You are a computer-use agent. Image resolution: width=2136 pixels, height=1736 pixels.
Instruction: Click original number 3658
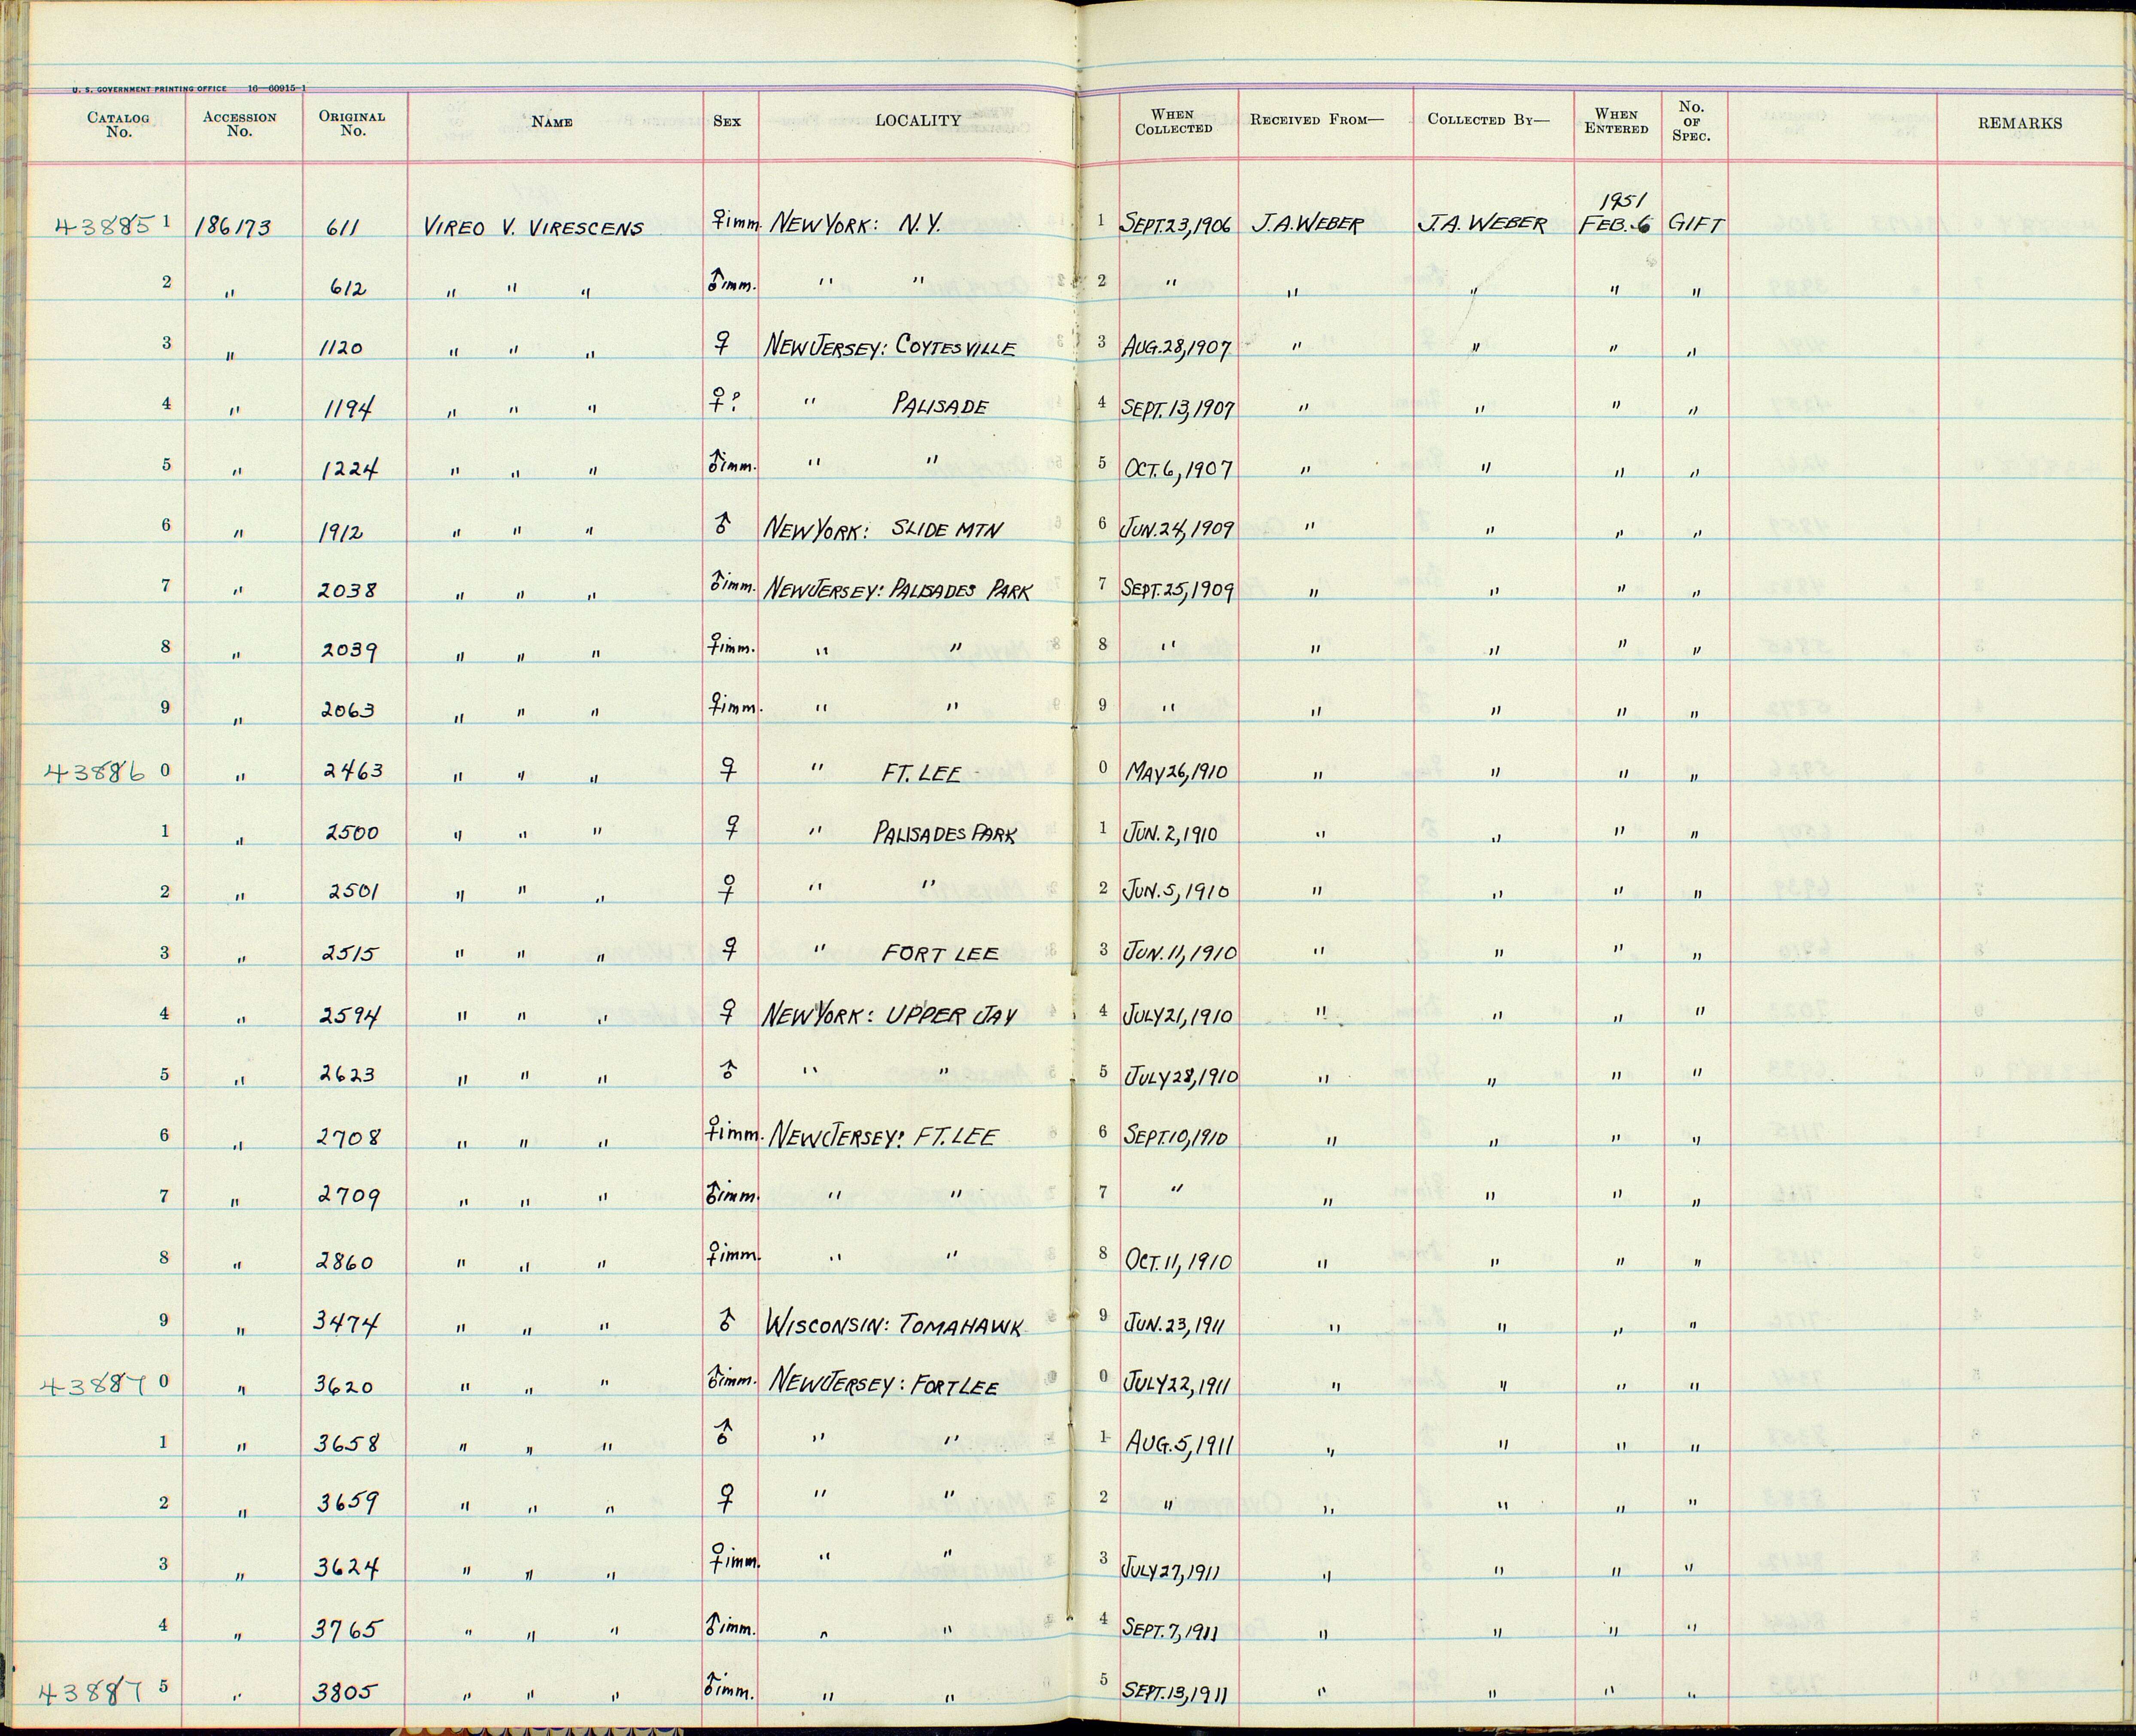click(x=346, y=1445)
